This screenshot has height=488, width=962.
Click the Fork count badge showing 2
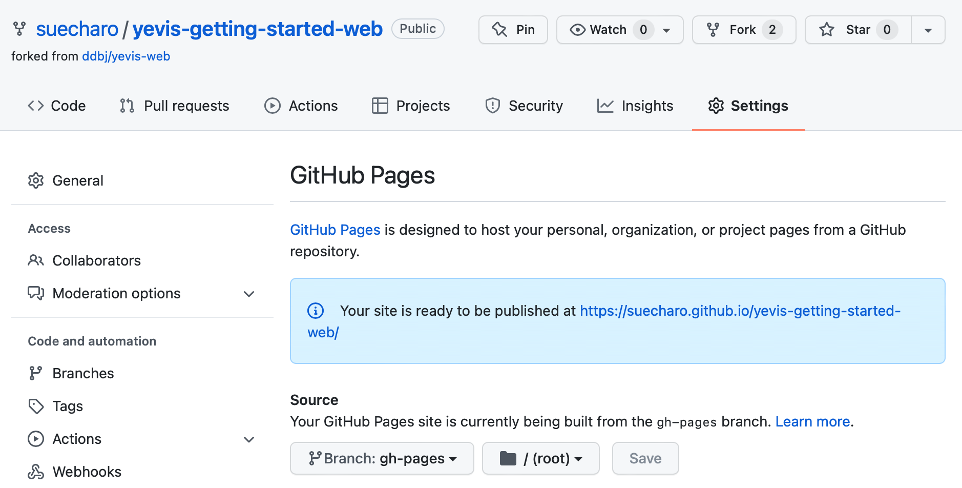click(x=772, y=30)
